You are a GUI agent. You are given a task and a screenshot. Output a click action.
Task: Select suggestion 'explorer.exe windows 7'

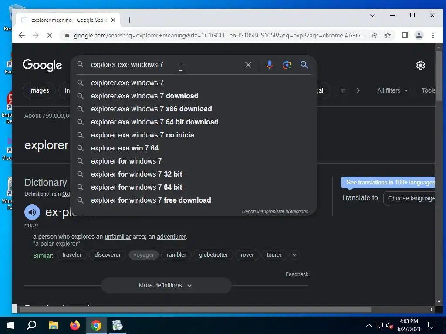pyautogui.click(x=193, y=83)
